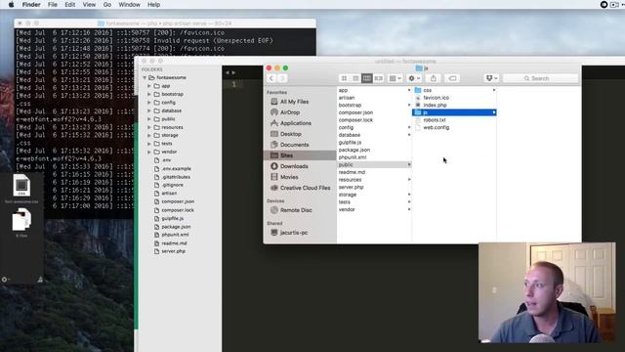Screen dimensions: 625x352
Task: Open the gear Action menu
Action: click(414, 78)
